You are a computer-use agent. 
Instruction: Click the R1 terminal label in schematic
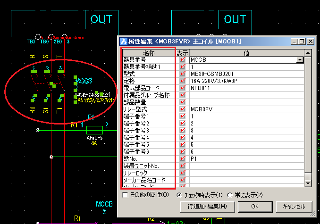[33, 110]
